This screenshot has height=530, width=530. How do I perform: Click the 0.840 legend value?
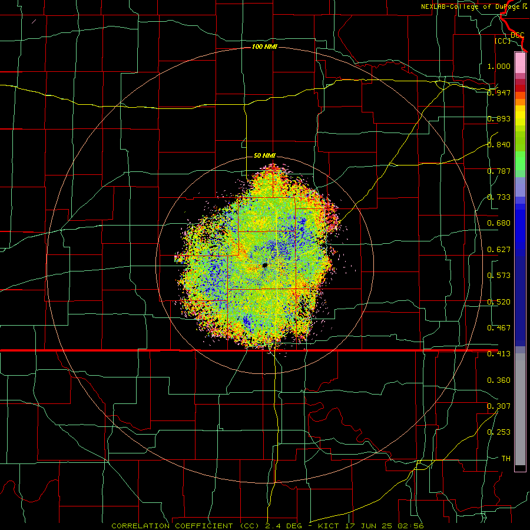[499, 145]
